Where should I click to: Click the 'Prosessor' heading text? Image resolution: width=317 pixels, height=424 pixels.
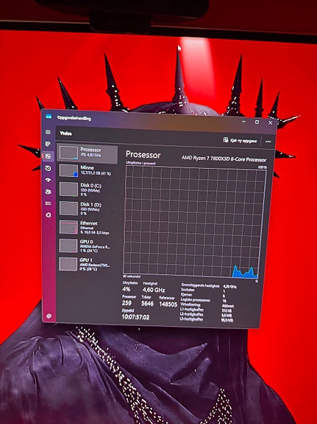pos(143,155)
